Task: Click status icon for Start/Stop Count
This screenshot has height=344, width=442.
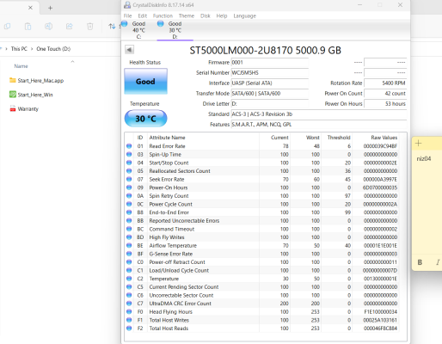Action: tap(129, 163)
